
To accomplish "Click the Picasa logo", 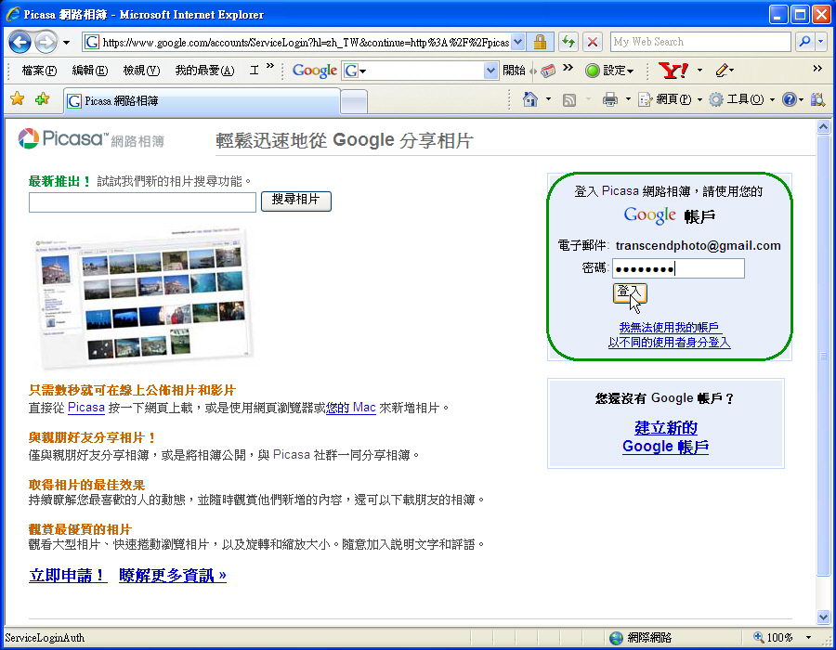I will pos(91,139).
